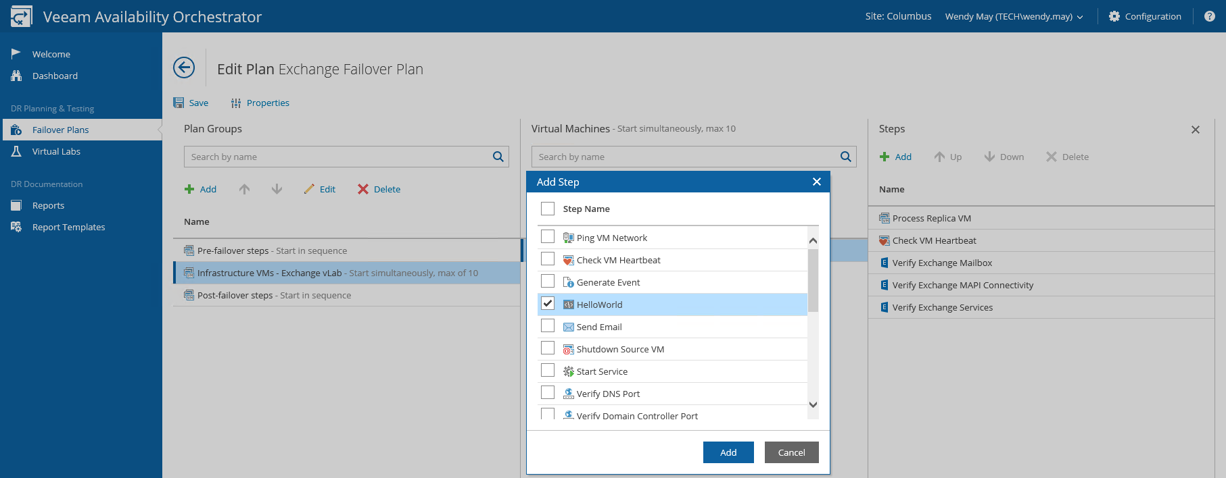Click the Plan Groups search magnifier icon
The width and height of the screenshot is (1226, 478).
point(498,157)
